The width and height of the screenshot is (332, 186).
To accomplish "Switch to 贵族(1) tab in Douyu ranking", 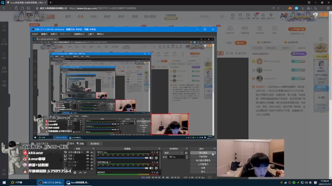I will [x=286, y=48].
